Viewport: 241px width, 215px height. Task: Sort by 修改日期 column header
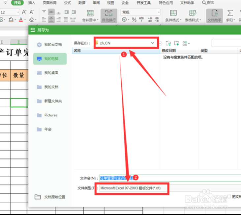[x=179, y=51]
